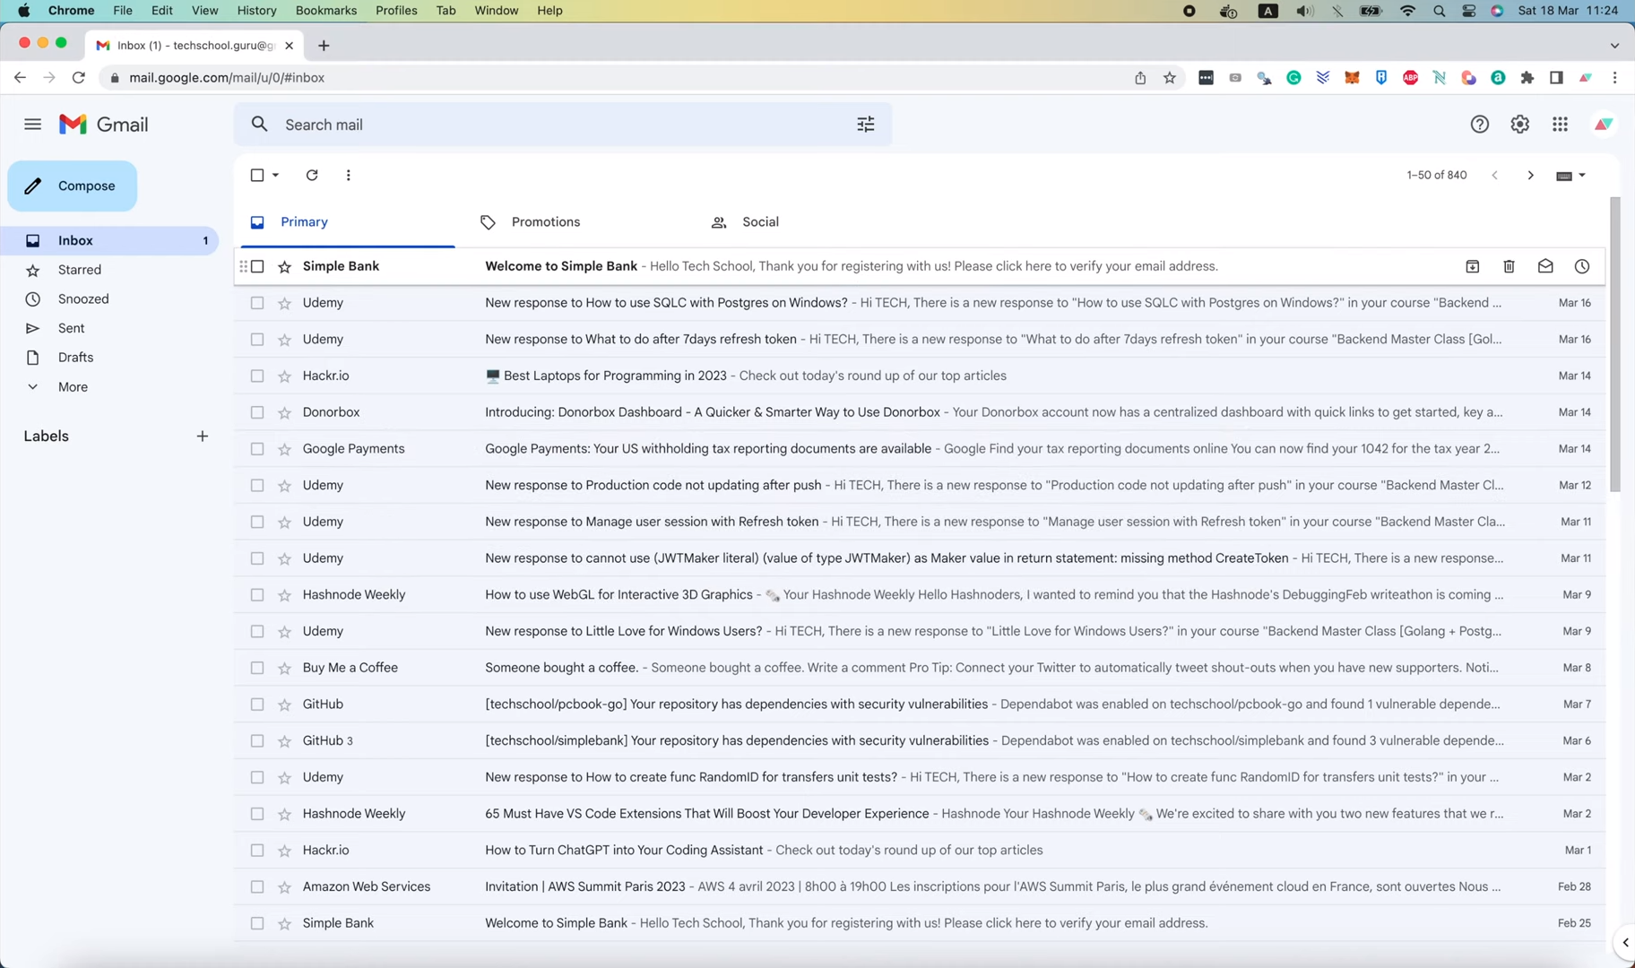Click the Gmail logo
1635x968 pixels.
click(104, 125)
